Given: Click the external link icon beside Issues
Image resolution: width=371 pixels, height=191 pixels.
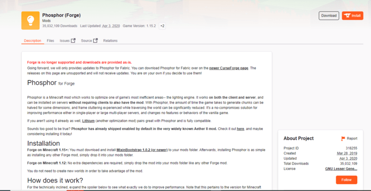Looking at the screenshot, I should pos(73,40).
